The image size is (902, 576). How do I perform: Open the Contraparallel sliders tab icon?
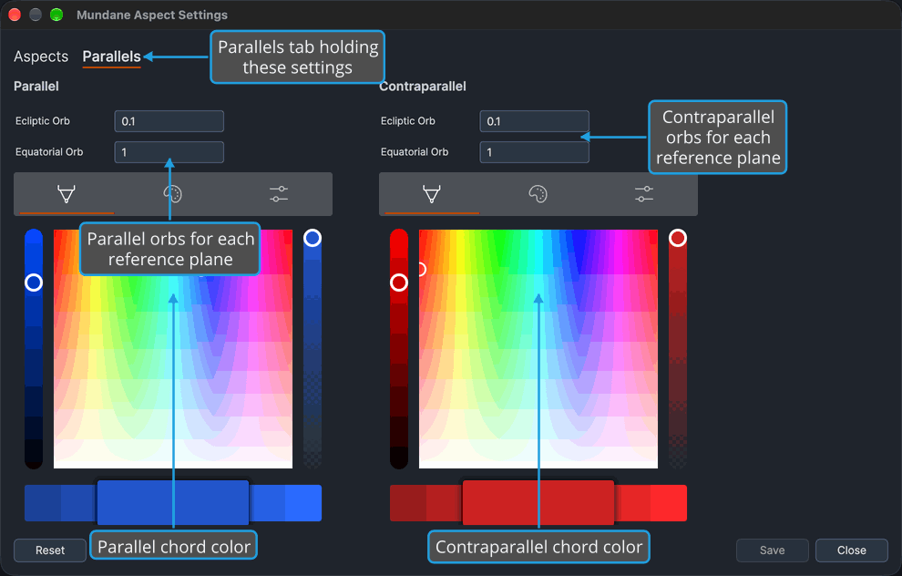click(644, 194)
